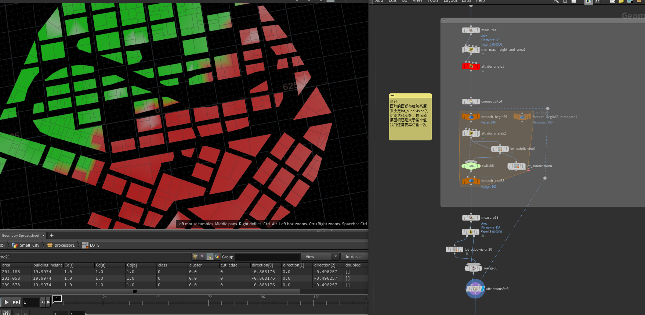The image size is (645, 315).
Task: Select the connectivity4 node
Action: [471, 101]
